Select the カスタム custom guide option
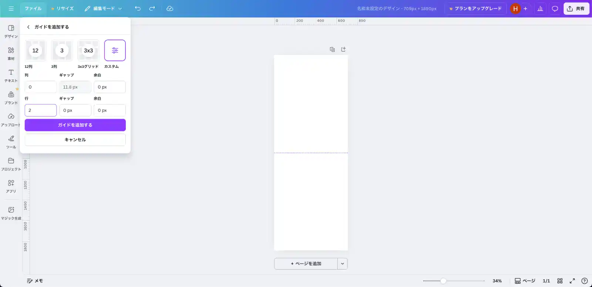 click(x=115, y=51)
